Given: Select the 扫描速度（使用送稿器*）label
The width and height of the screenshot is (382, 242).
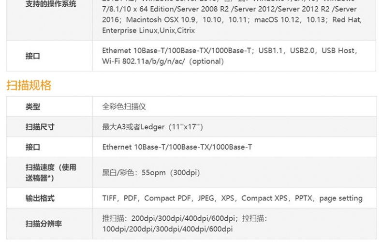Looking at the screenshot, I should pyautogui.click(x=51, y=172).
